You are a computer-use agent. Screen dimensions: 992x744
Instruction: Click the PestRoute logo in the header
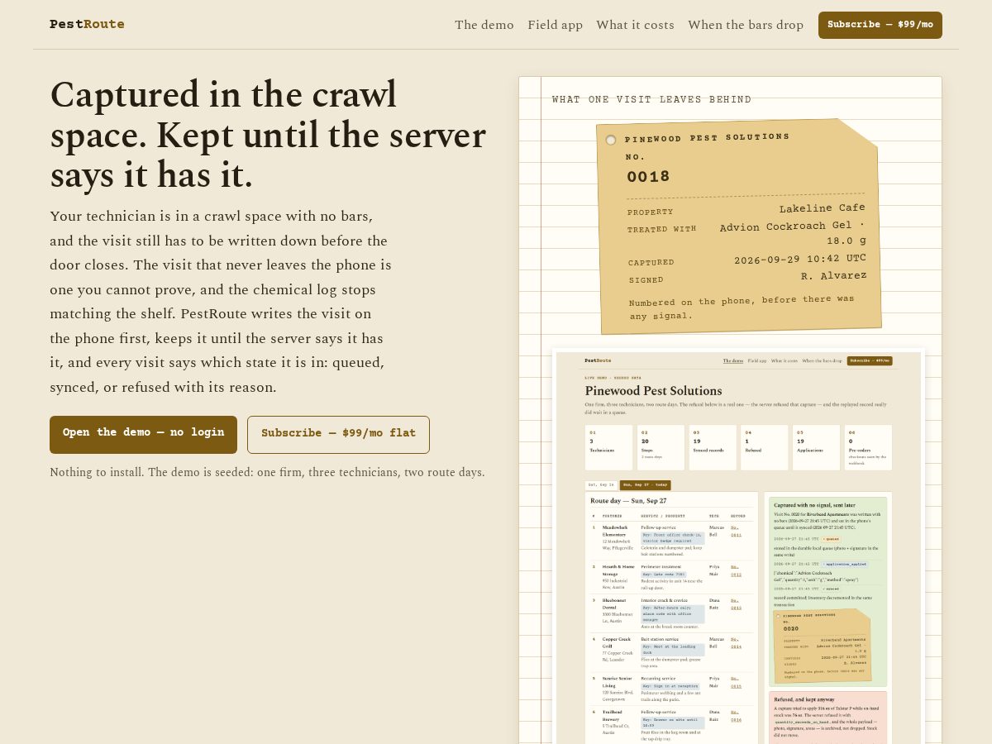(87, 24)
